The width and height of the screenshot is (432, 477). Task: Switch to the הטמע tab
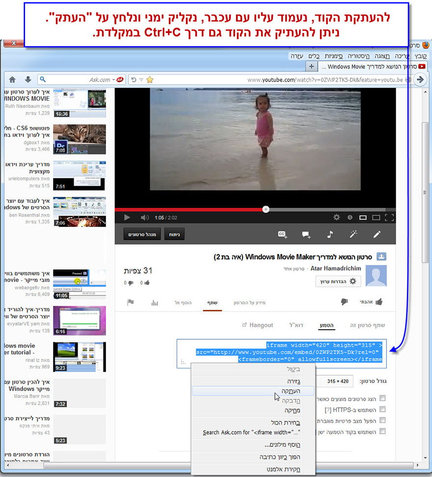(x=326, y=326)
